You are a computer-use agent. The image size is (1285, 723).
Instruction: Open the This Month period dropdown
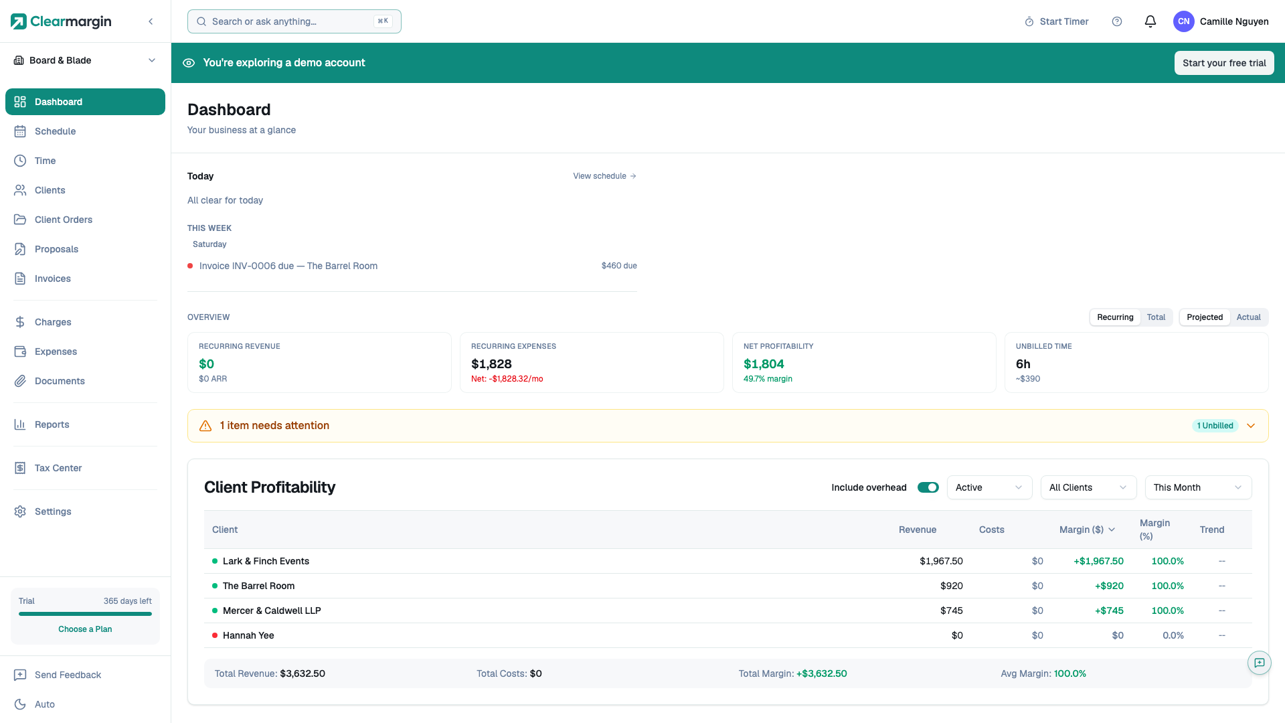tap(1197, 487)
